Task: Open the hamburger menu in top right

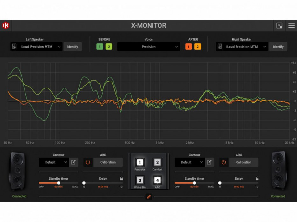Action: [x=292, y=26]
